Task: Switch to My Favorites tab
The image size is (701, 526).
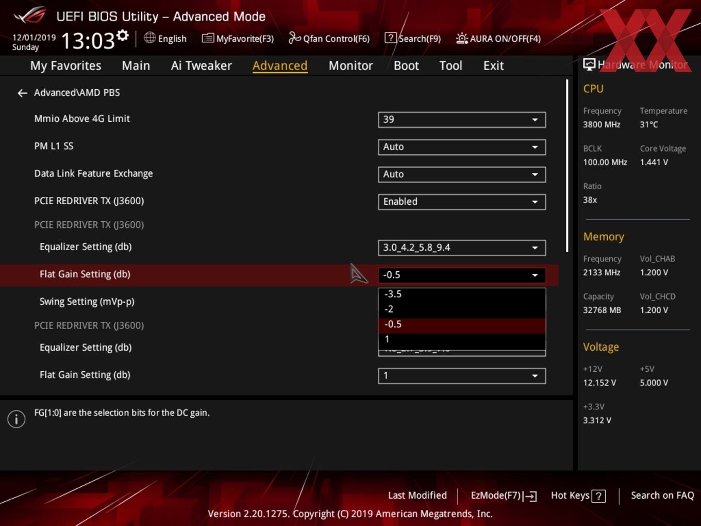Action: [65, 65]
